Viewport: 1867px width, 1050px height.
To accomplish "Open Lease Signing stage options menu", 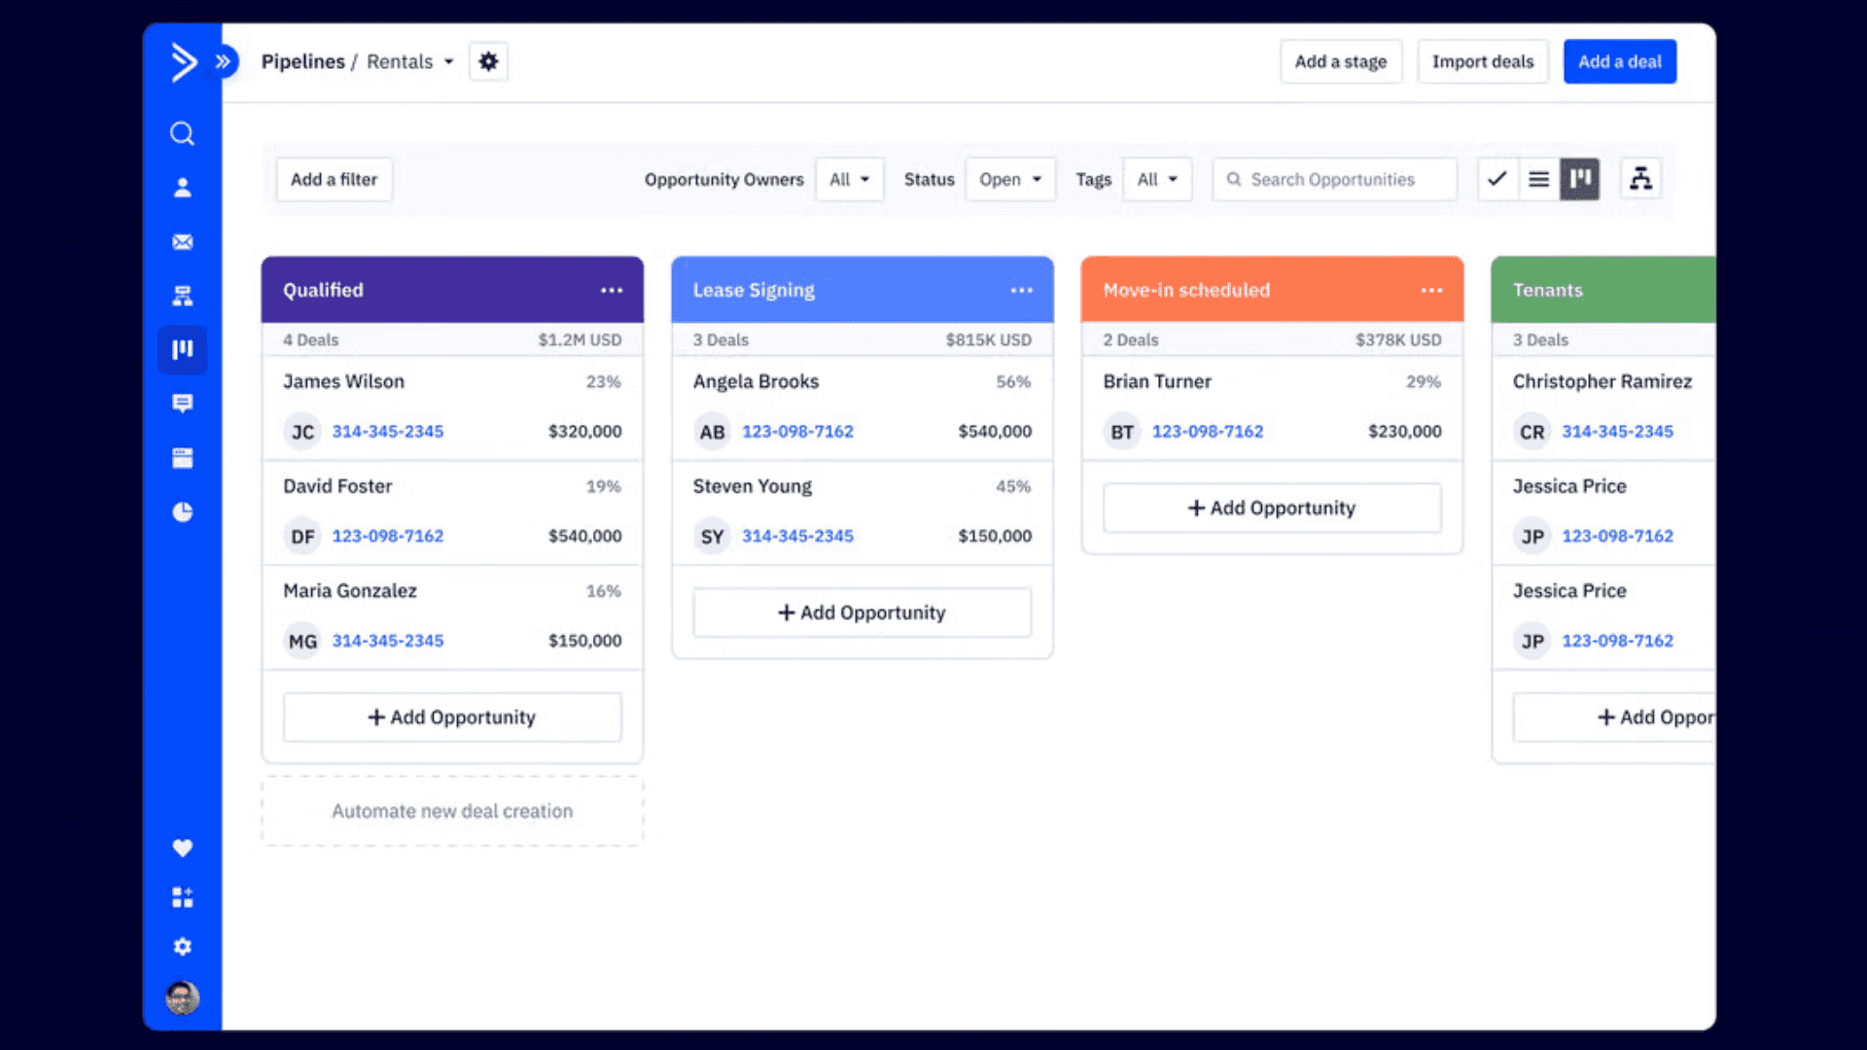I will (1021, 290).
